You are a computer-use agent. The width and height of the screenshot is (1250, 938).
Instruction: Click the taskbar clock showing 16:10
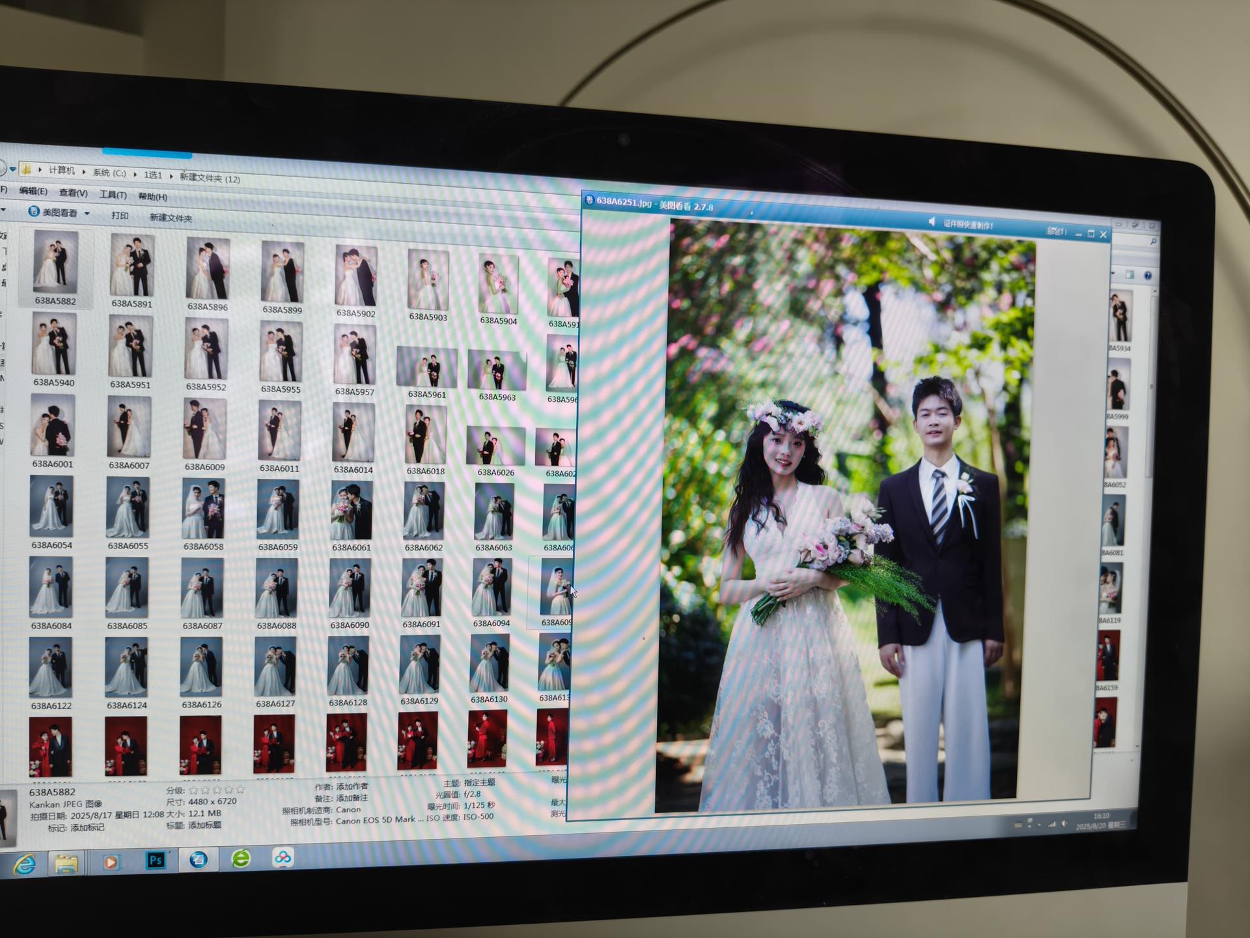tap(1102, 816)
